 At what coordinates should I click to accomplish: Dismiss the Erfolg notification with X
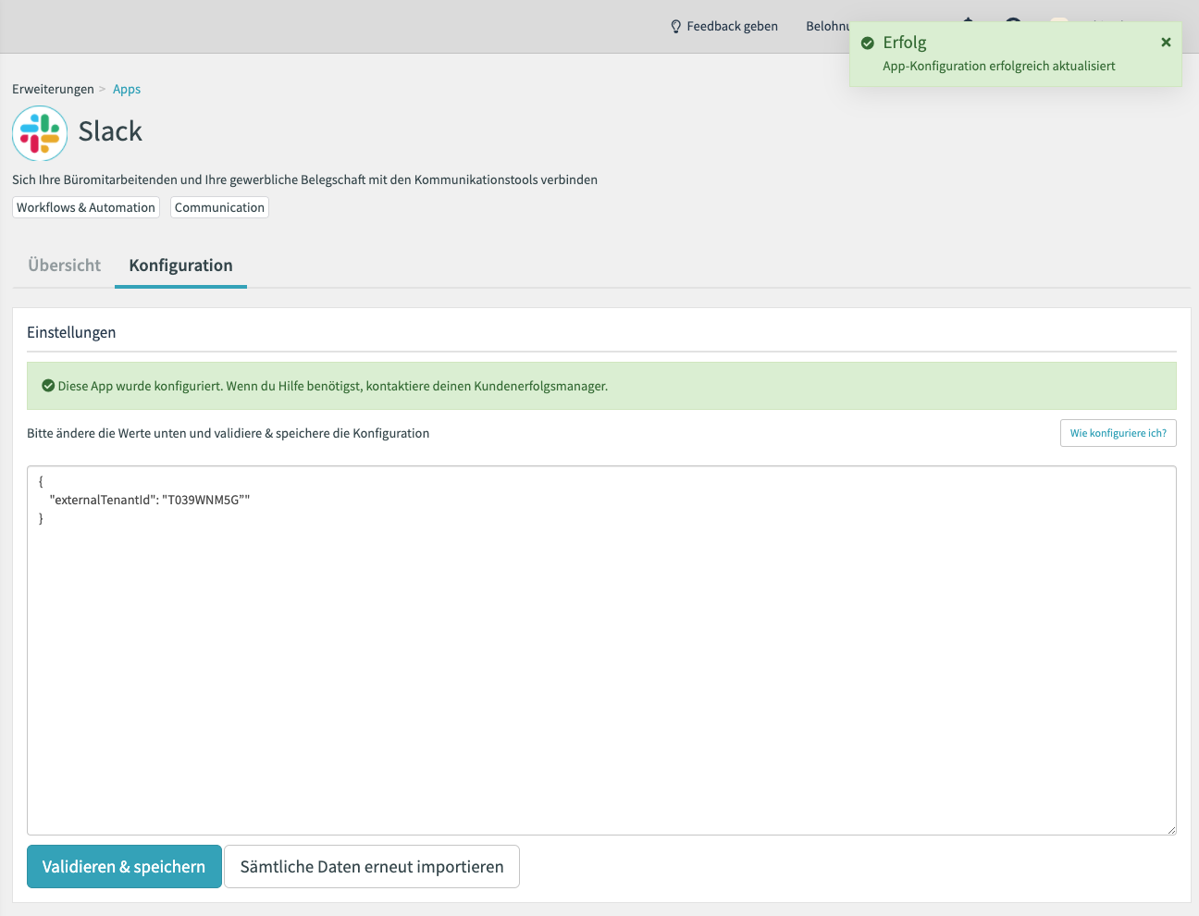pos(1166,42)
